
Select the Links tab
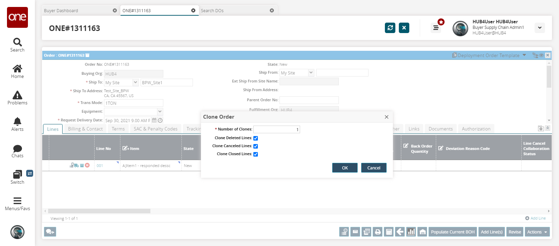tap(414, 129)
